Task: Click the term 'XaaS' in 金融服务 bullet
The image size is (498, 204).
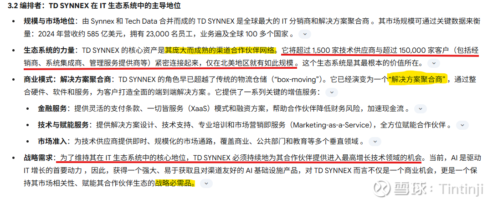Action: [199, 108]
